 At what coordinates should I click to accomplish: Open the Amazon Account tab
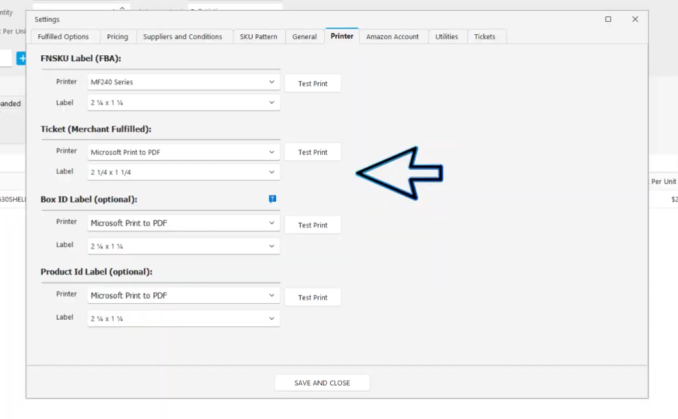[392, 37]
